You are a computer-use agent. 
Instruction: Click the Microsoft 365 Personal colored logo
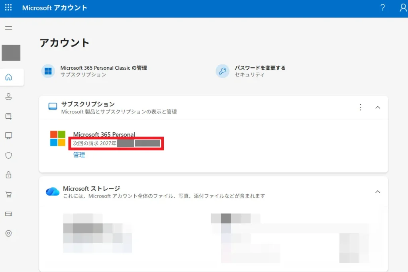coord(58,138)
